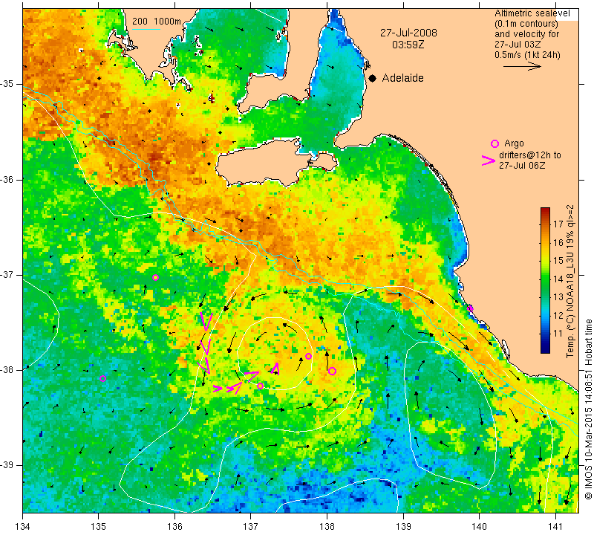Click the date text 27-Jul-2008

[x=408, y=33]
